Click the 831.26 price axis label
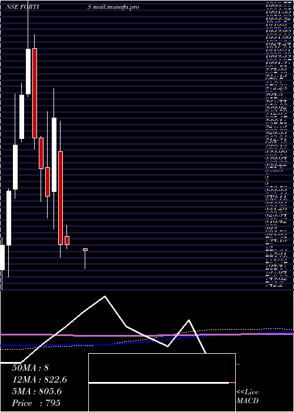The width and height of the screenshot is (294, 412). coord(276,208)
